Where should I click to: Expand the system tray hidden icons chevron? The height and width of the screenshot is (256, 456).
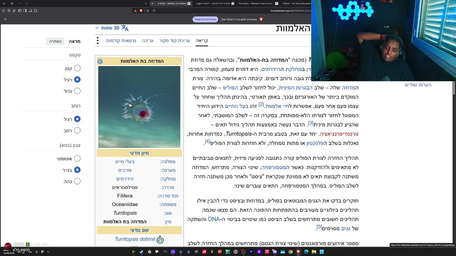coord(48,252)
